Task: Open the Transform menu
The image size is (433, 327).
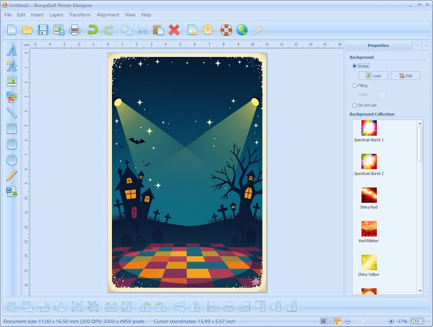Action: point(80,15)
